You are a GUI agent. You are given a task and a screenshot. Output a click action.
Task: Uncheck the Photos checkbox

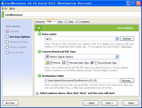click(x=51, y=63)
